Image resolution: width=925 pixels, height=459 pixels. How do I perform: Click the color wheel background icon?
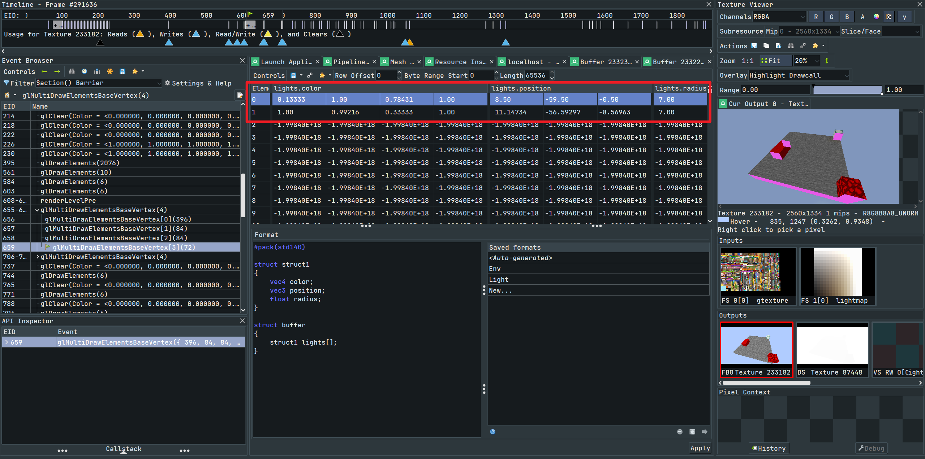point(876,17)
